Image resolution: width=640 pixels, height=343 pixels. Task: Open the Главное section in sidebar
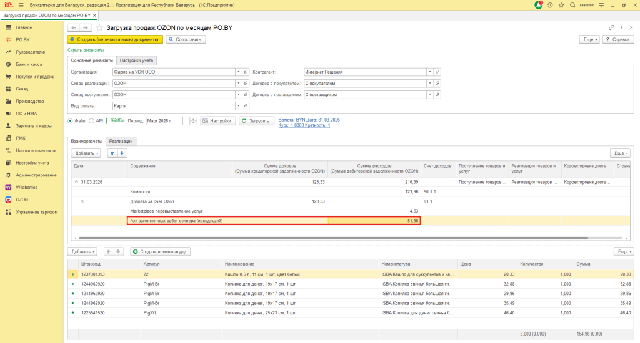(24, 27)
